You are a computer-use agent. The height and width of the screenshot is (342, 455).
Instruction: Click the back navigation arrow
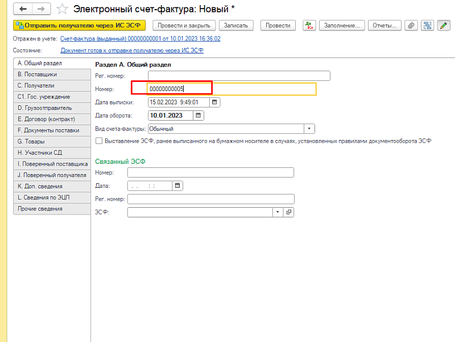pyautogui.click(x=23, y=9)
